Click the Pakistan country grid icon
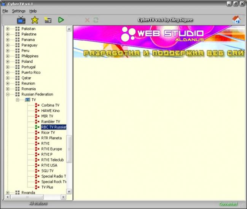Viewport: 247px width, 209px height. pyautogui.click(x=18, y=29)
